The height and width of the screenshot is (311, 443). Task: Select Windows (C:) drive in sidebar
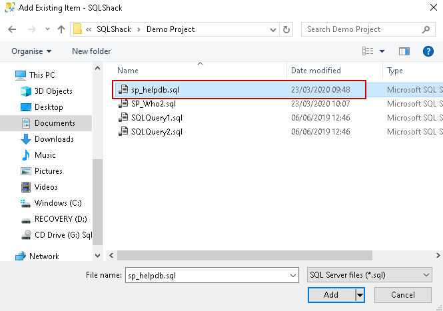click(x=60, y=203)
